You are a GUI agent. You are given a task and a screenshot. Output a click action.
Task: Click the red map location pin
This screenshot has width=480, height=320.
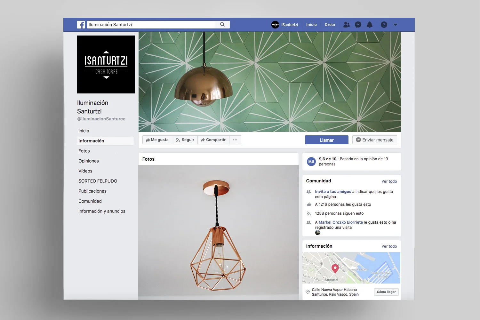335,268
